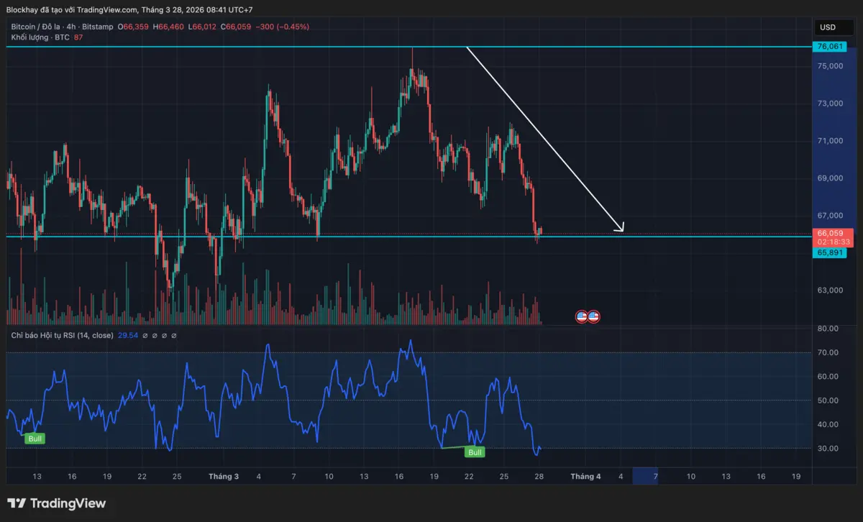Viewport: 863px width, 522px height.
Task: Click the cyan 65,891 low price label
Action: click(830, 252)
